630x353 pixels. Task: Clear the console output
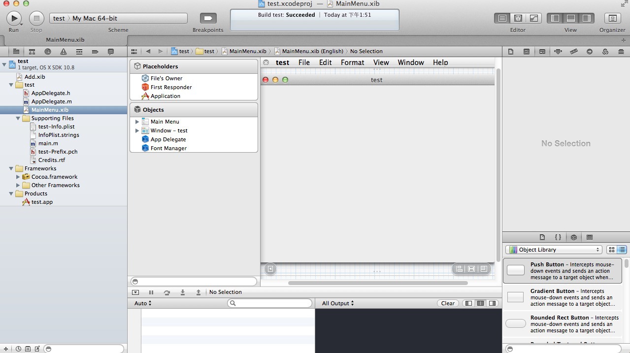tap(448, 303)
